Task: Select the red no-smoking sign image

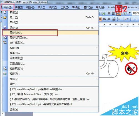Action: point(131,69)
